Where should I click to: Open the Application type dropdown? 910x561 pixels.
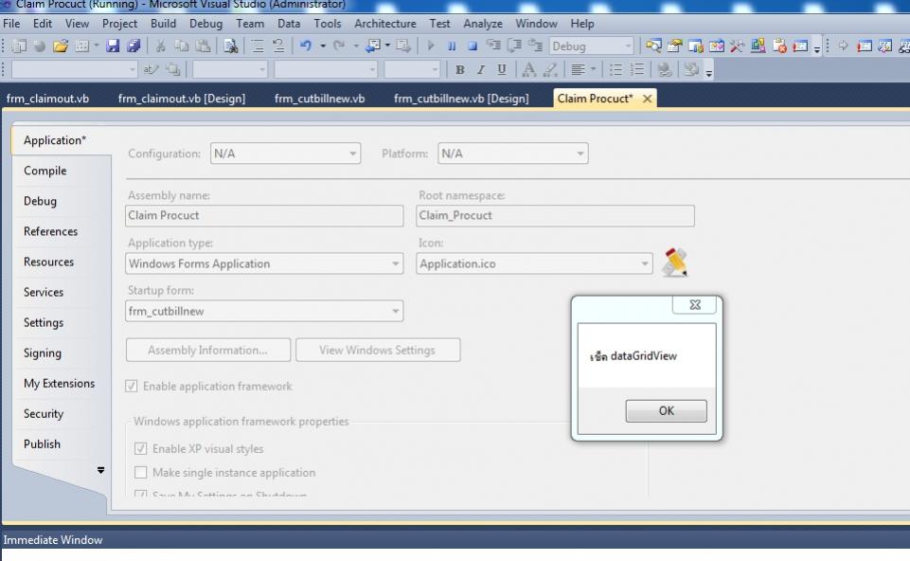(264, 263)
